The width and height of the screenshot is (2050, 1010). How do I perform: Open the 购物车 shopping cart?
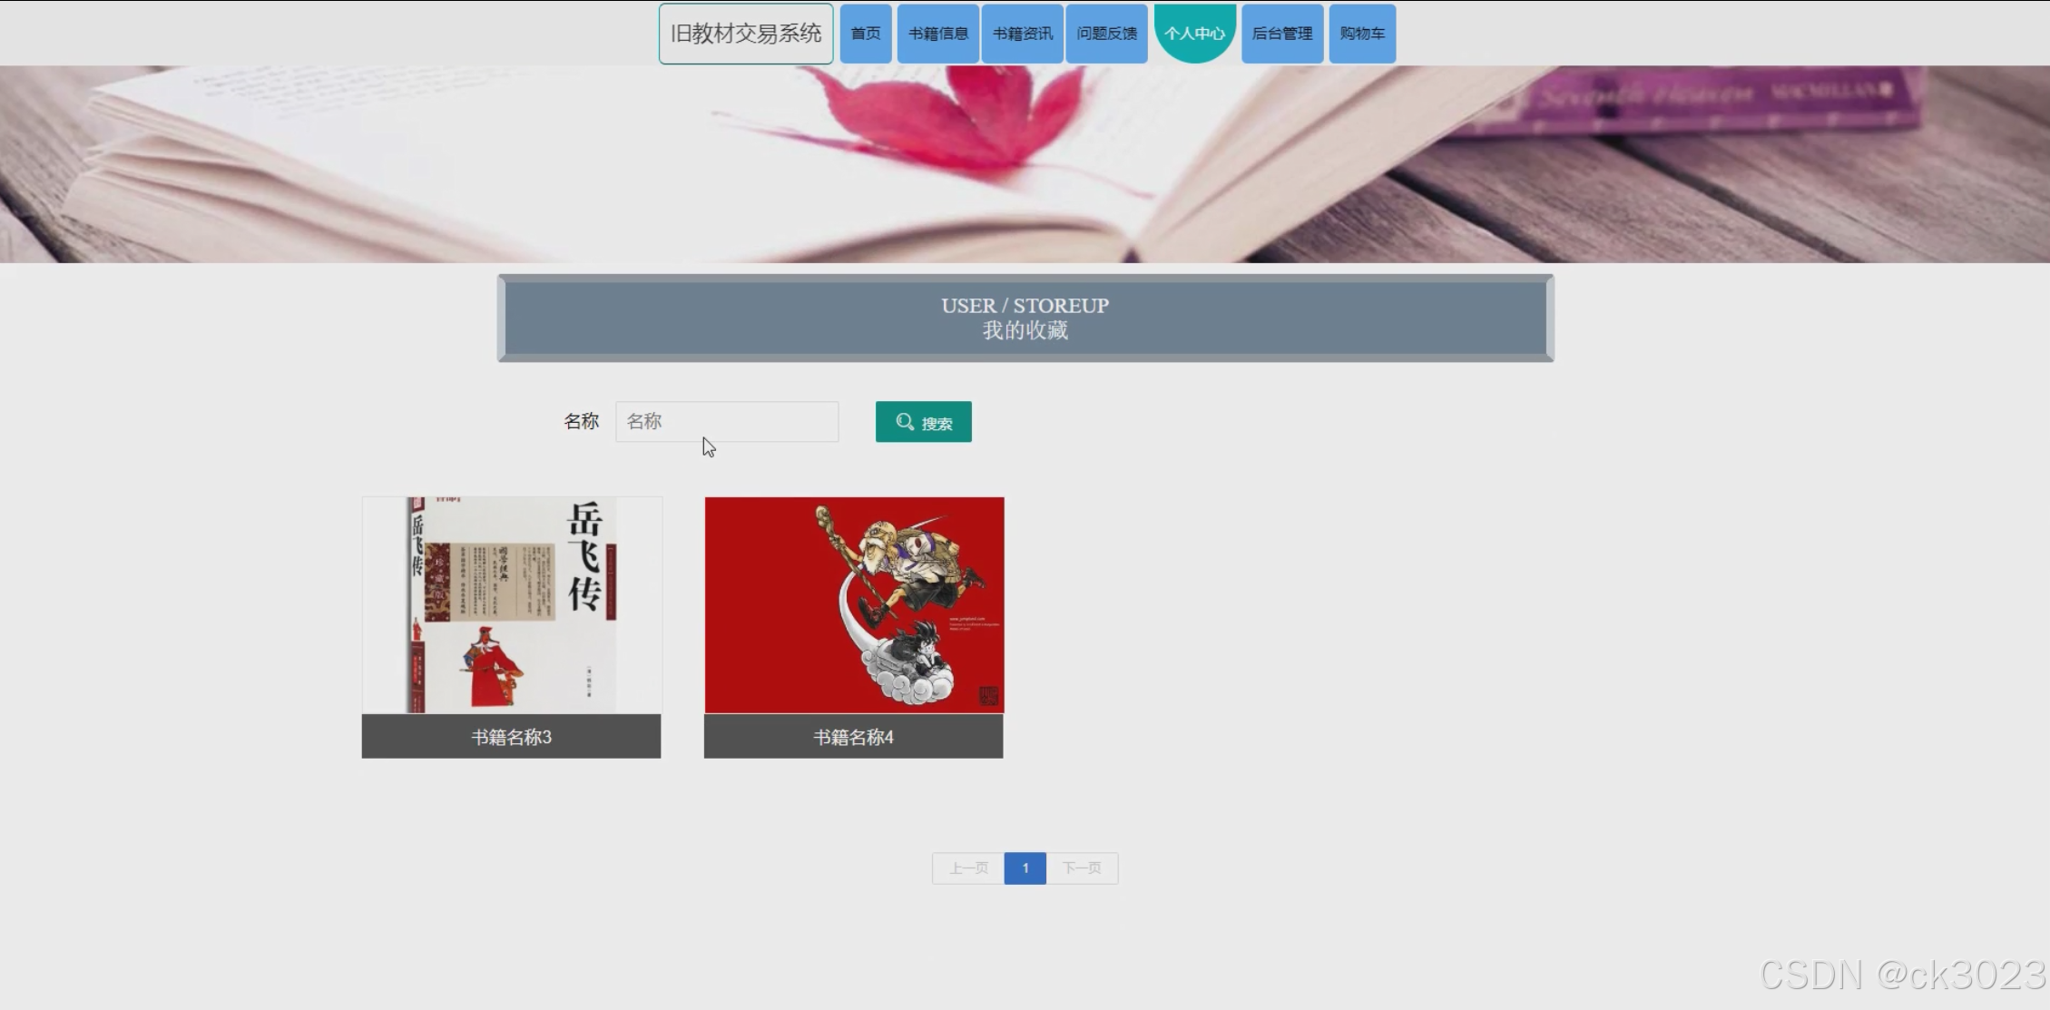click(x=1361, y=34)
